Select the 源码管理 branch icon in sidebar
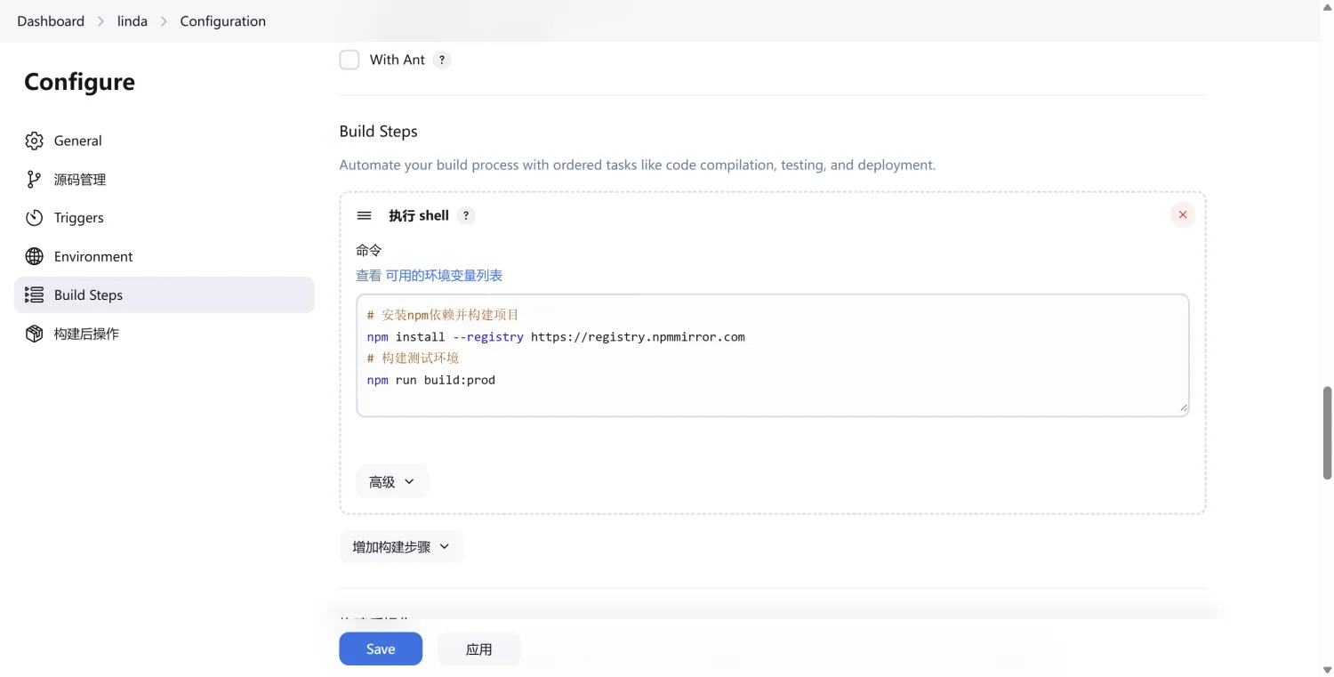The image size is (1334, 677). pyautogui.click(x=34, y=179)
